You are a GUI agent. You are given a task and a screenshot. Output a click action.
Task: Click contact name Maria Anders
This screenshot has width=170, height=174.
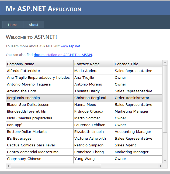[x=93, y=71]
